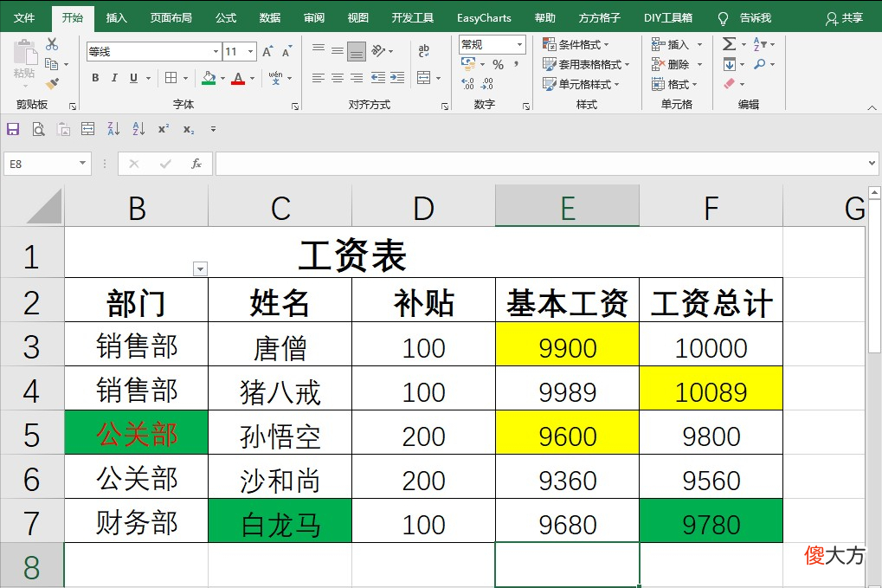Toggle Bold formatting
Screen dimensions: 882x588
[x=95, y=78]
